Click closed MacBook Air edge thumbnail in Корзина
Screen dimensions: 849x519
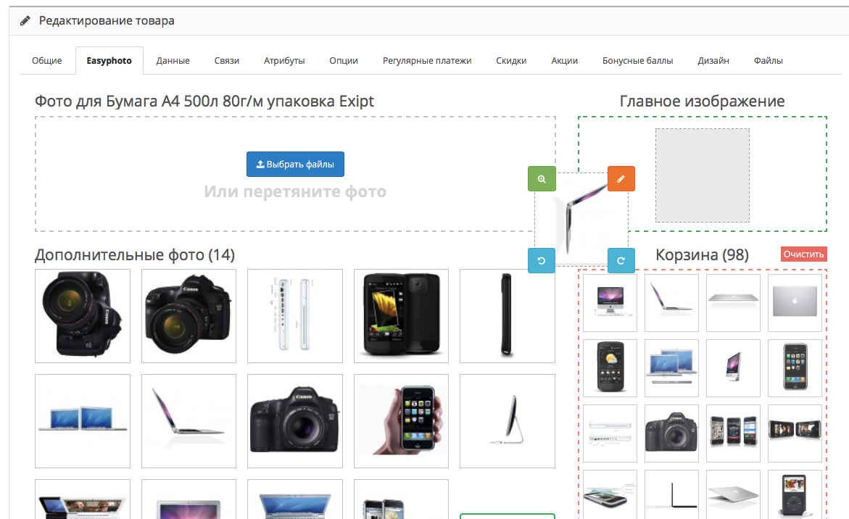tap(733, 302)
